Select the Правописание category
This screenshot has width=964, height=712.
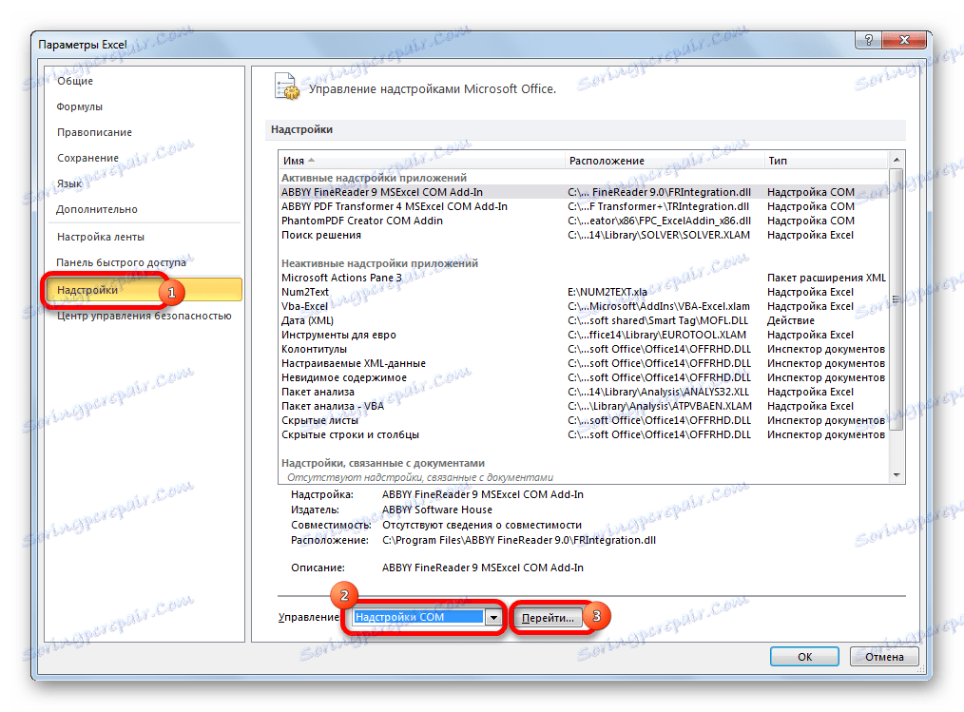[94, 133]
